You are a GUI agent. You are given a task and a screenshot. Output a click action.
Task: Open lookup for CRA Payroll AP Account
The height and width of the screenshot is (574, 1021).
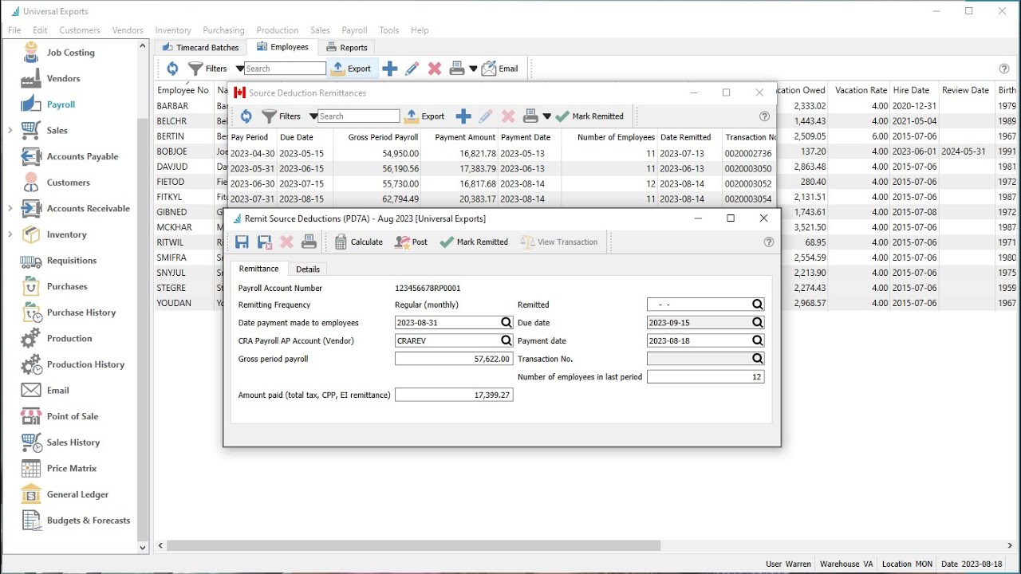coord(506,340)
